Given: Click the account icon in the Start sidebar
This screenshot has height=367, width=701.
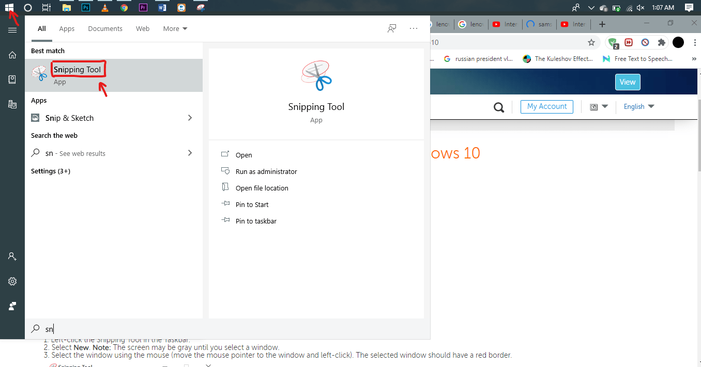Looking at the screenshot, I should click(11, 256).
